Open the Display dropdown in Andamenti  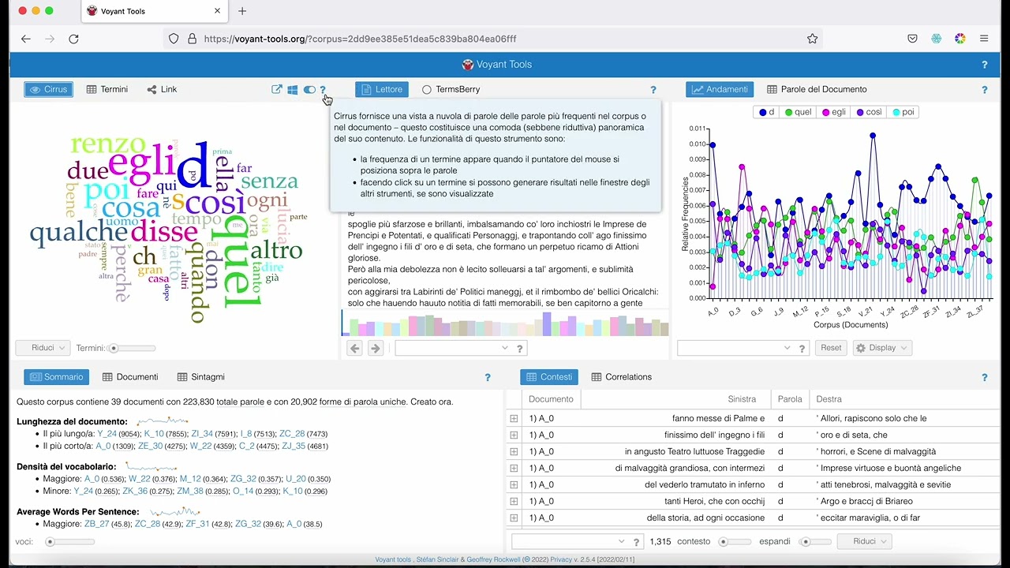[x=882, y=348]
